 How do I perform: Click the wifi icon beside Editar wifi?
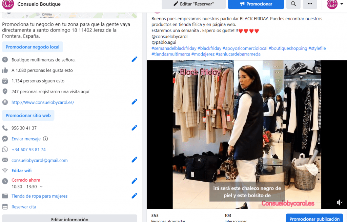[x=4, y=170]
